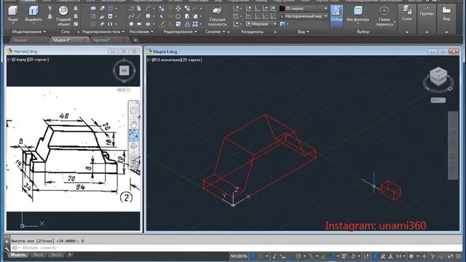Viewport: 466px width, 262px height.
Task: Open the Мировая coordinate system dropdown
Action: pyautogui.click(x=261, y=24)
